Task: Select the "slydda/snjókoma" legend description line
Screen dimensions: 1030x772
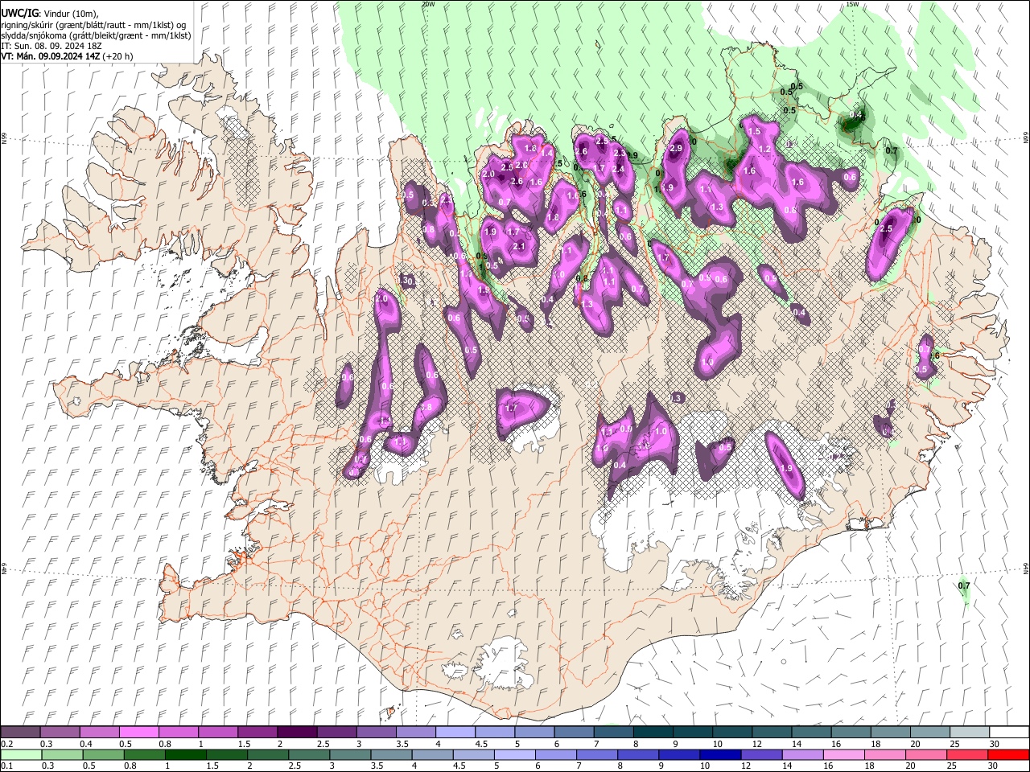Action: (96, 35)
